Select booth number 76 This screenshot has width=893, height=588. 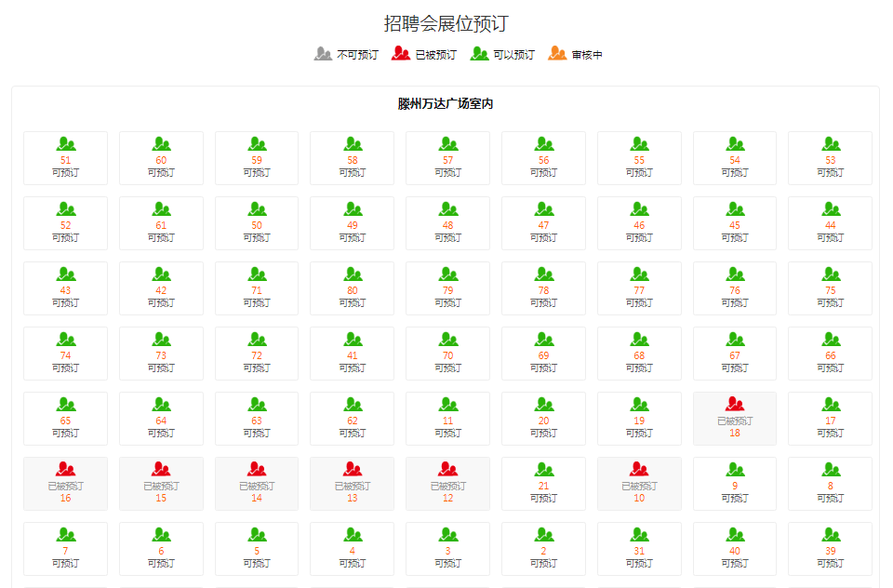click(735, 288)
